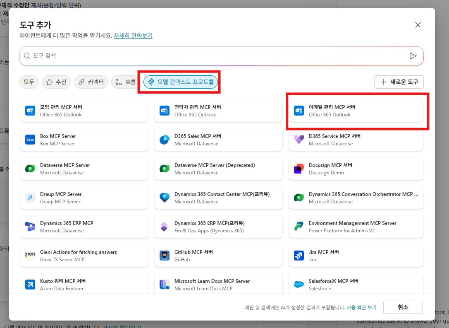Click the Docusign Demo subtitle
The width and height of the screenshot is (449, 328).
point(326,173)
